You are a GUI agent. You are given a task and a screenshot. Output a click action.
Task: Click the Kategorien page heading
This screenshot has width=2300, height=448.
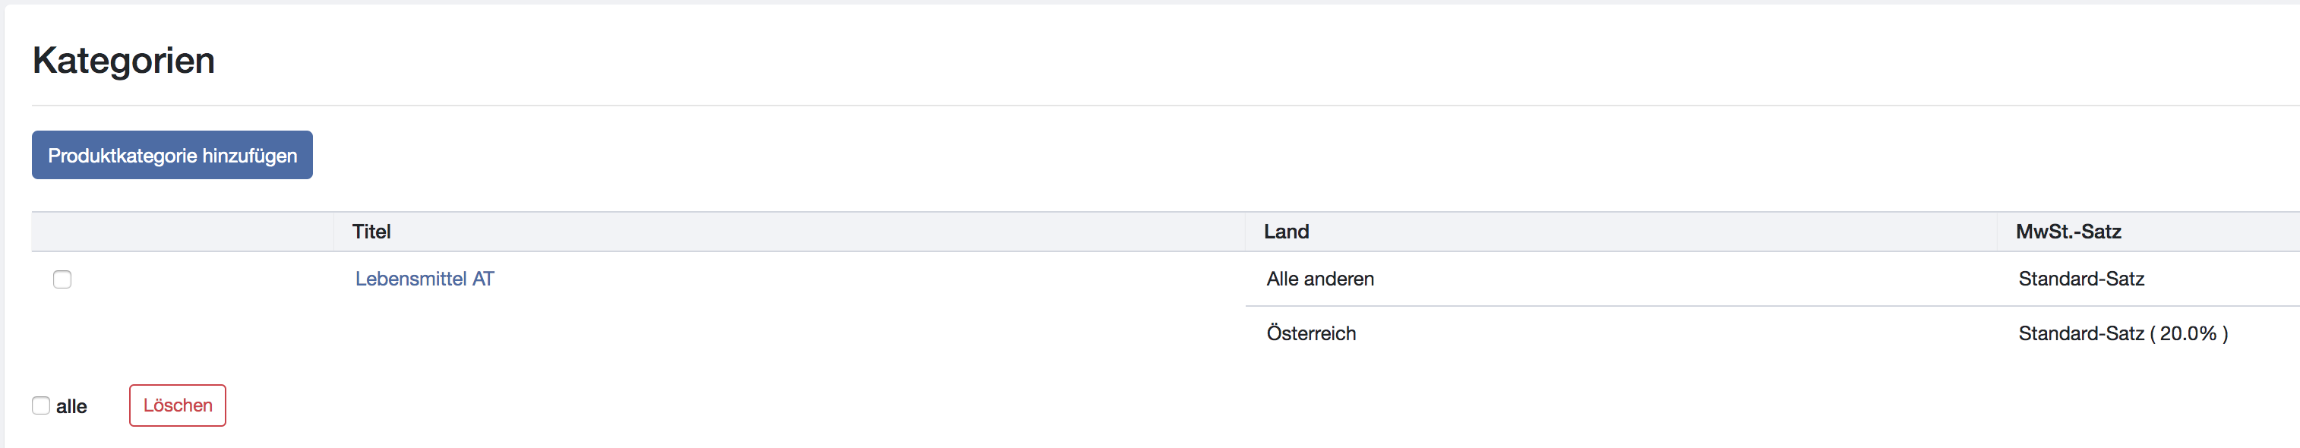123,61
